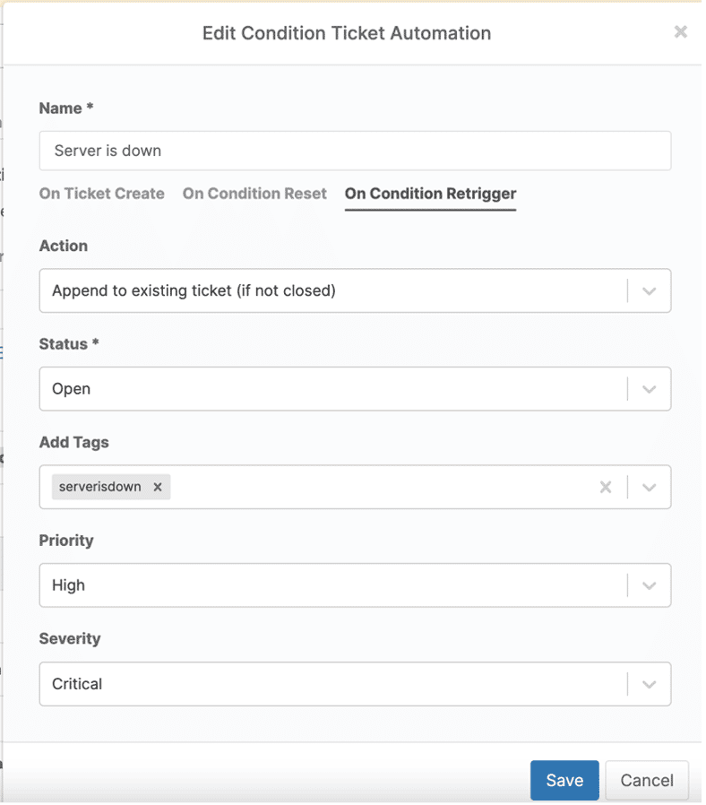Open the Status dropdown set to Open
The image size is (706, 805).
pos(331,389)
